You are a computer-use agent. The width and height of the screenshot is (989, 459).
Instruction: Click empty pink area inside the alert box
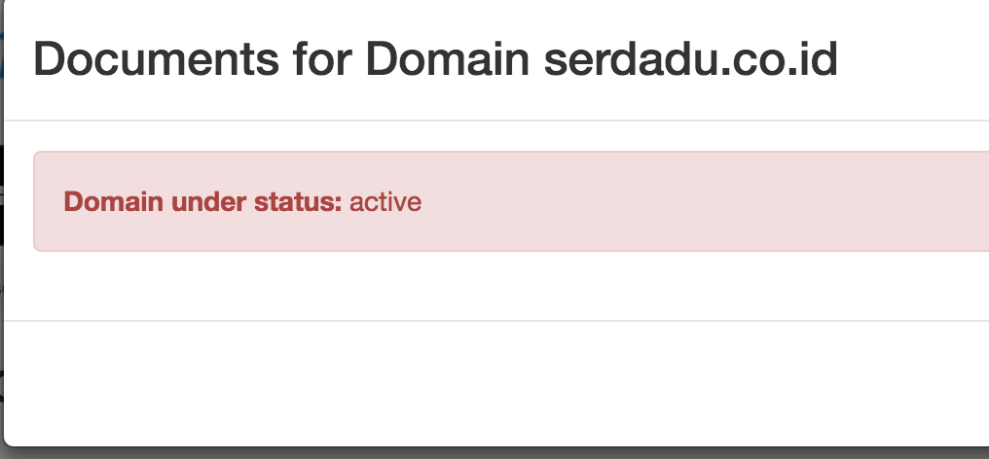tap(701, 202)
